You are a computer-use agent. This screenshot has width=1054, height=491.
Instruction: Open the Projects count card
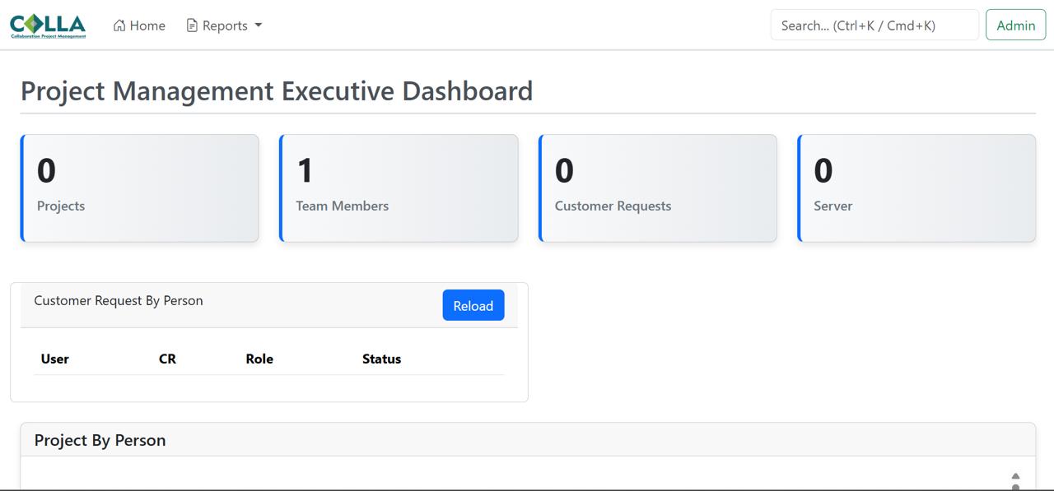coord(140,188)
